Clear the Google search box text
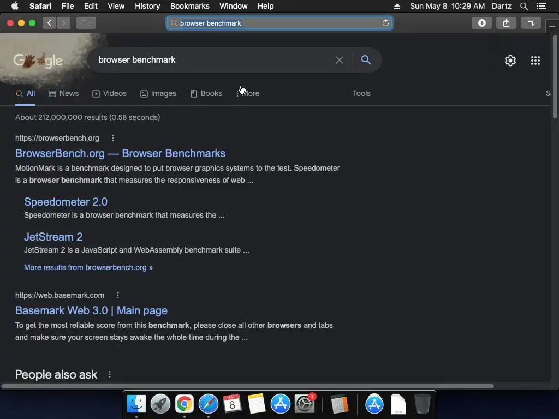Screen dimensions: 559x419 coord(340,60)
